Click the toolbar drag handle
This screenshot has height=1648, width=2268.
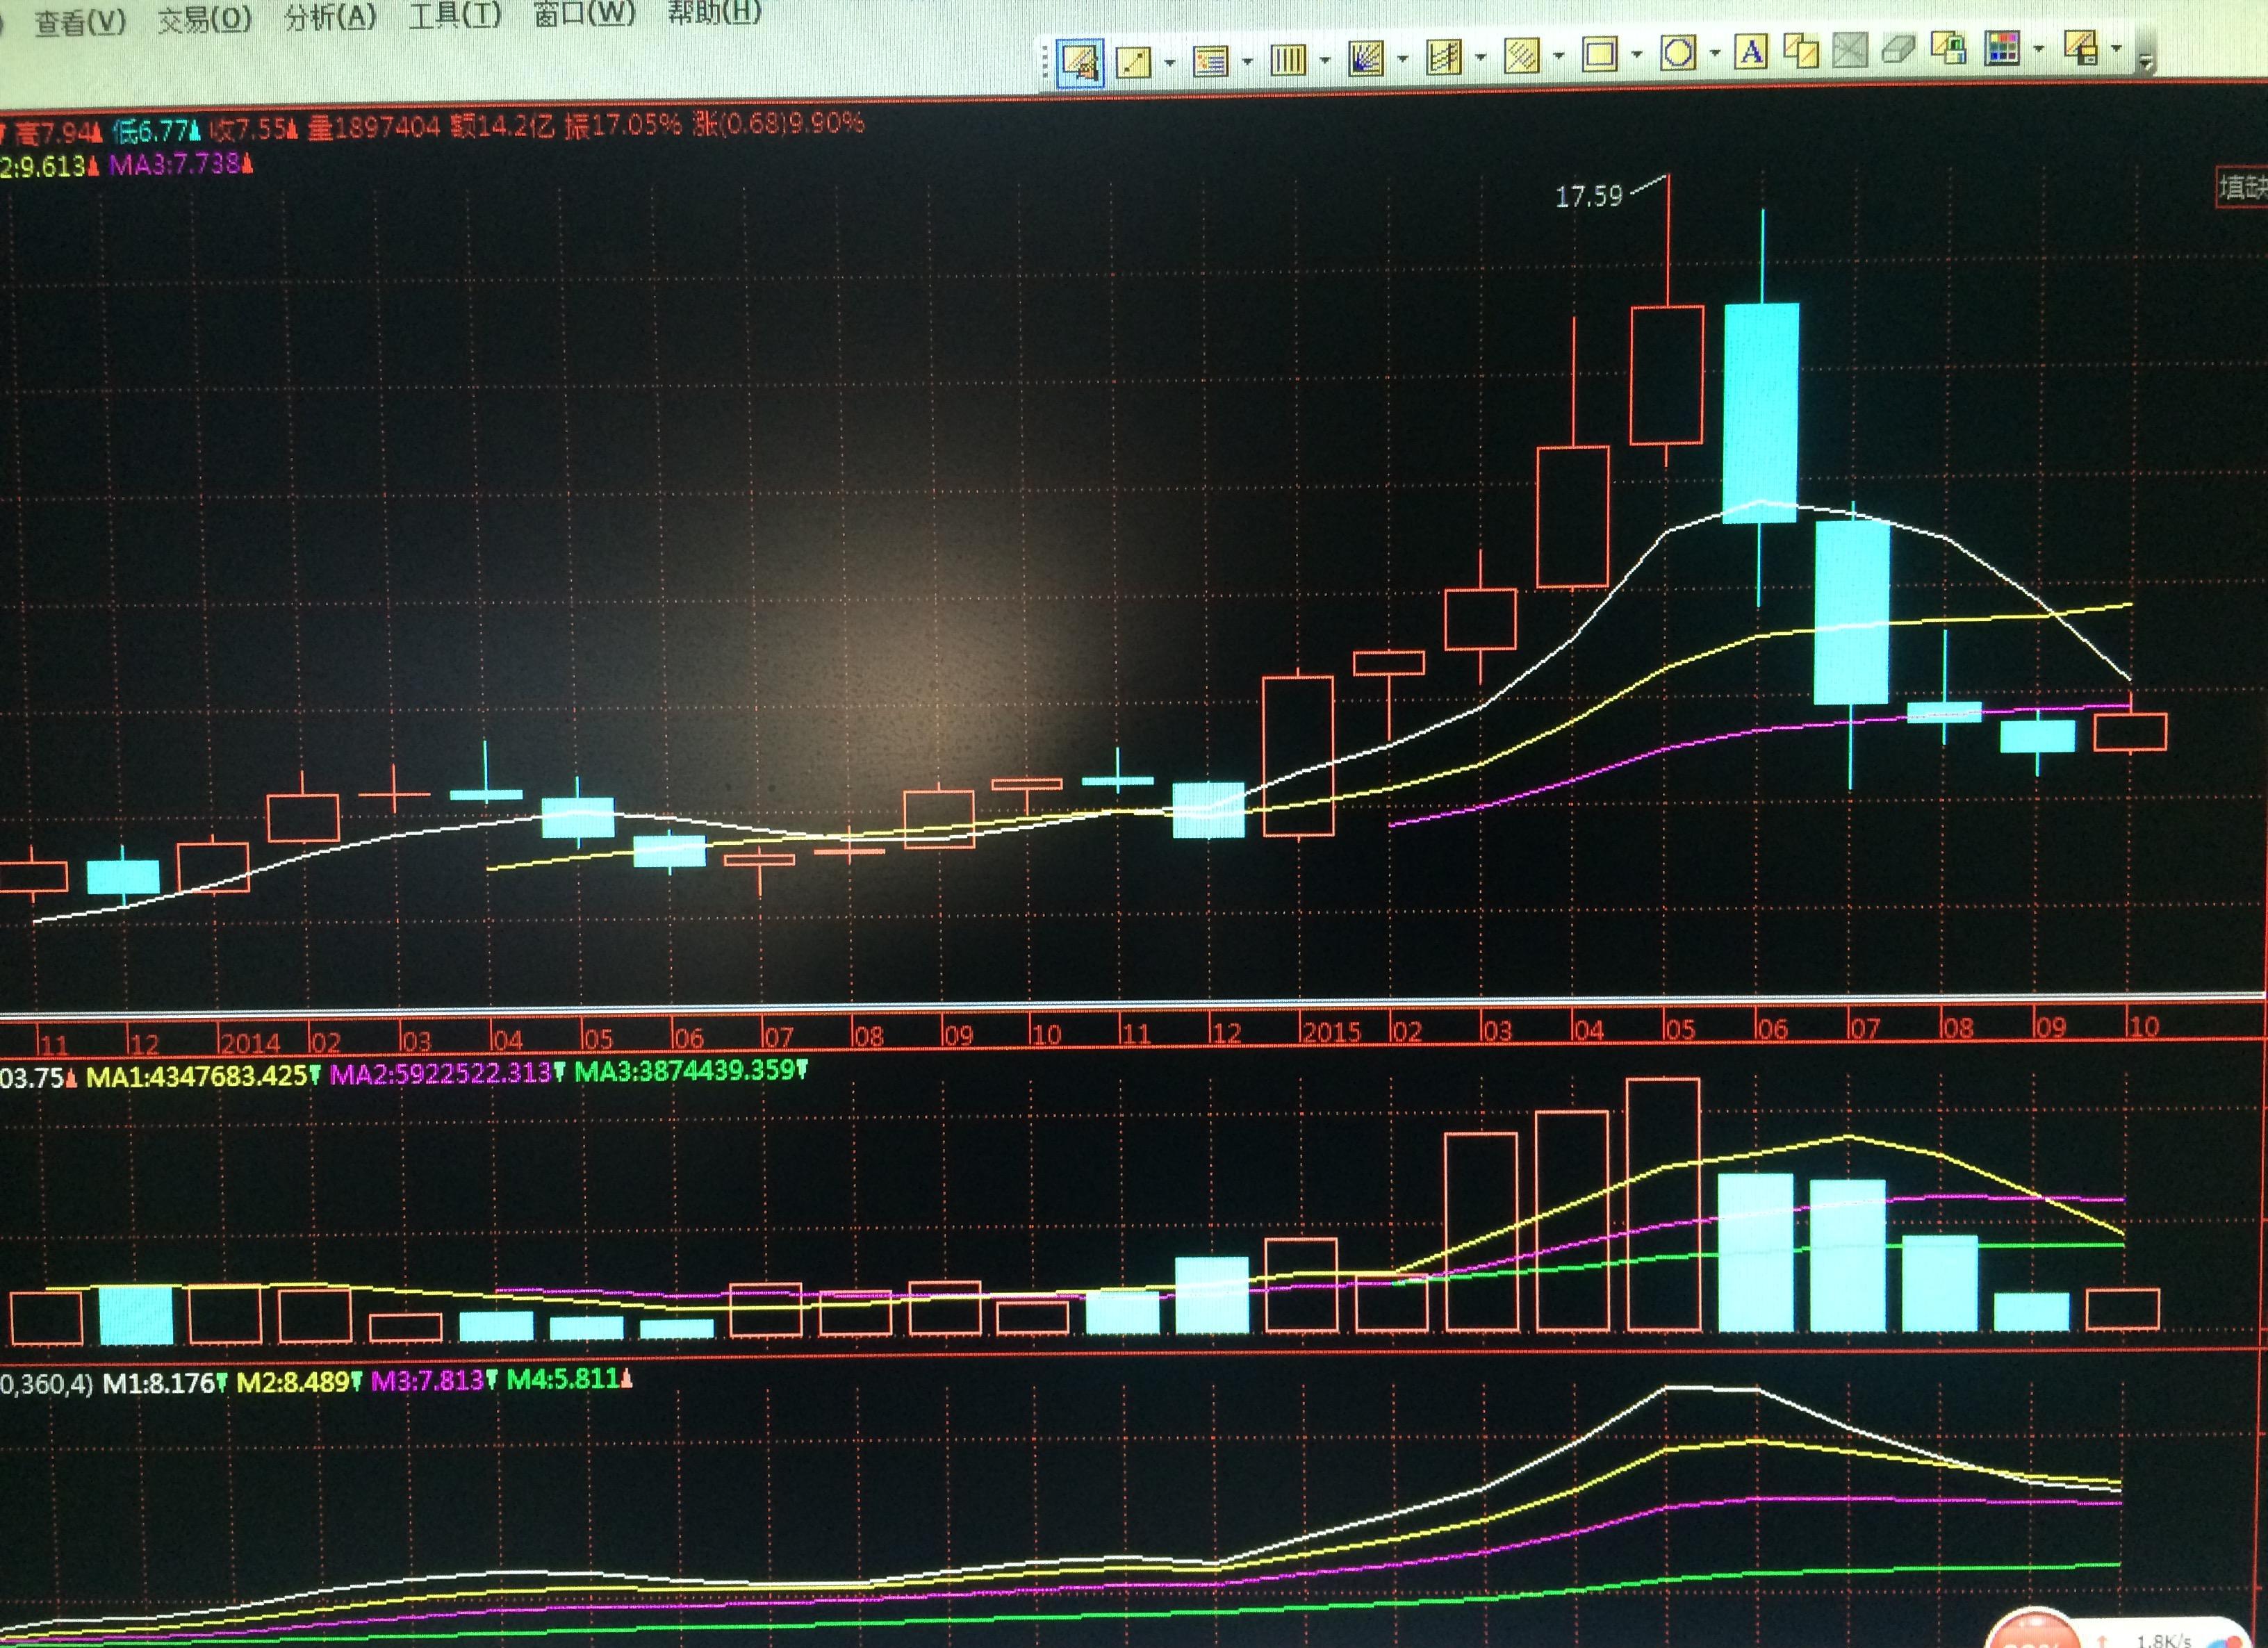pos(1045,63)
